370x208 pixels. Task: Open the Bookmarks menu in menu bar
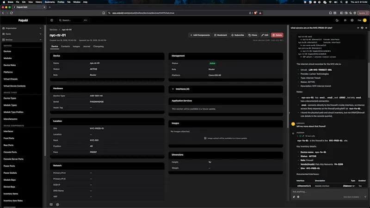click(49, 2)
